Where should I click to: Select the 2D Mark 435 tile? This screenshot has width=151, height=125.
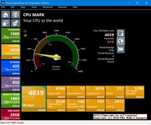tap(11, 66)
